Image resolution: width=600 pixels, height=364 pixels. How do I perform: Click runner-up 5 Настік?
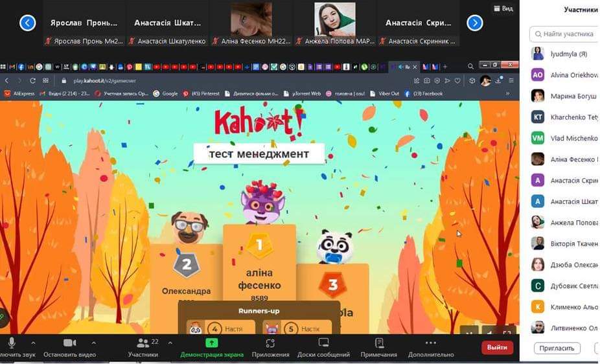297,328
